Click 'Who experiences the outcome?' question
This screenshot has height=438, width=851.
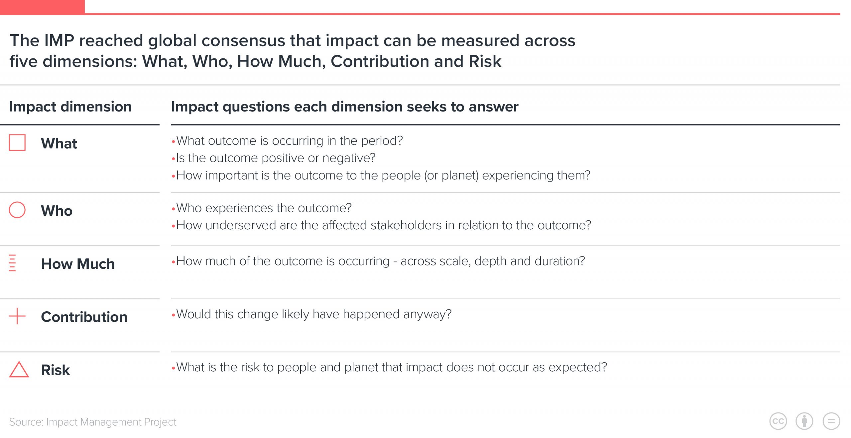(x=262, y=208)
